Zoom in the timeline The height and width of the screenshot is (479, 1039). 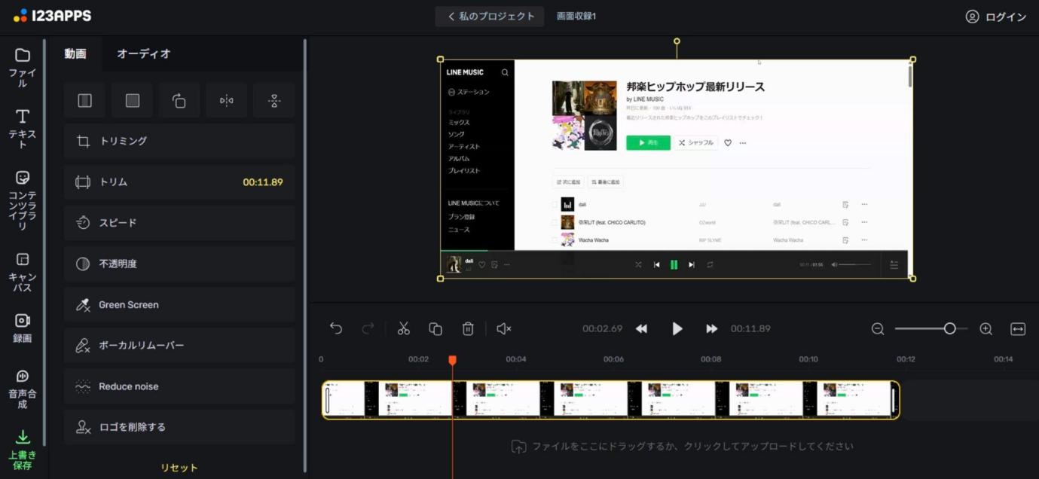pyautogui.click(x=986, y=328)
